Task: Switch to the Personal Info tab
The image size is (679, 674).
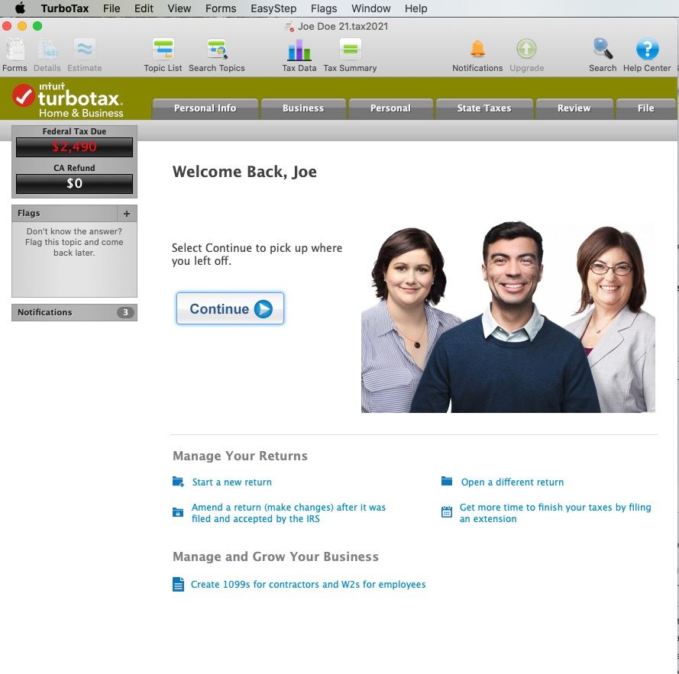Action: tap(205, 108)
